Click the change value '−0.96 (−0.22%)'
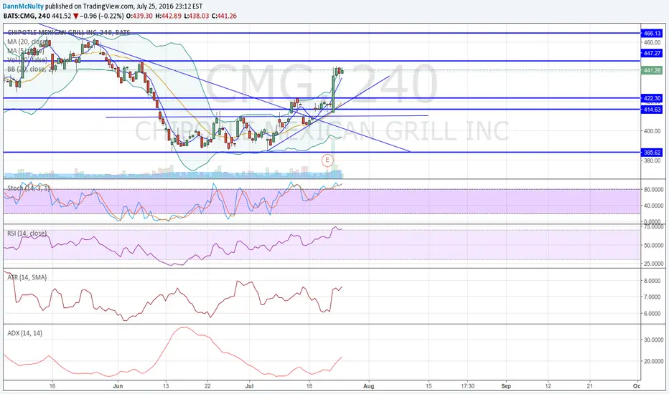The height and width of the screenshot is (394, 669). click(101, 16)
